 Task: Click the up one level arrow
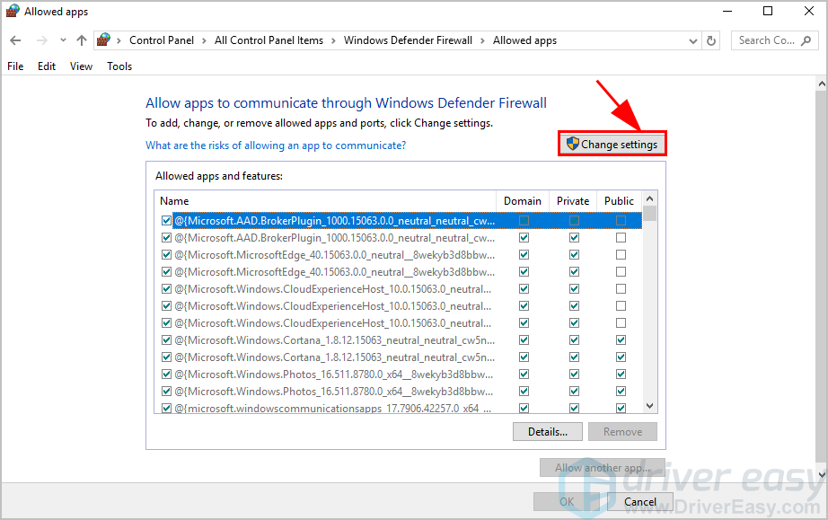pos(82,40)
